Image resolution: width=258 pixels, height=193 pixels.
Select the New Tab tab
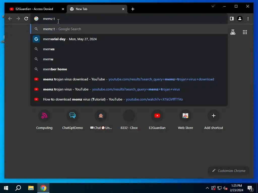pyautogui.click(x=97, y=9)
